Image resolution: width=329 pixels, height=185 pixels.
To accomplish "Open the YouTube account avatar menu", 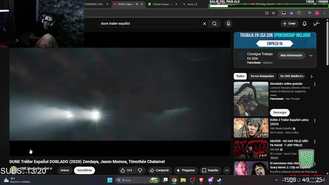I will pos(316,24).
